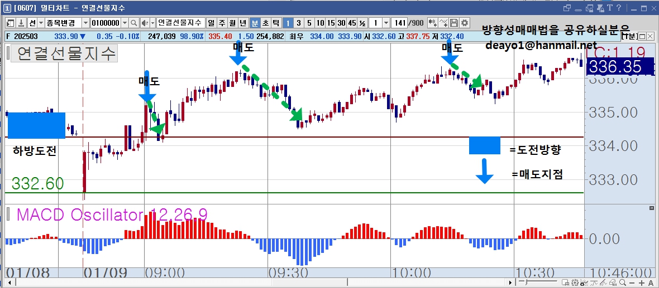Click the bottom waveform indicator icon
The width and height of the screenshot is (659, 288).
594,282
